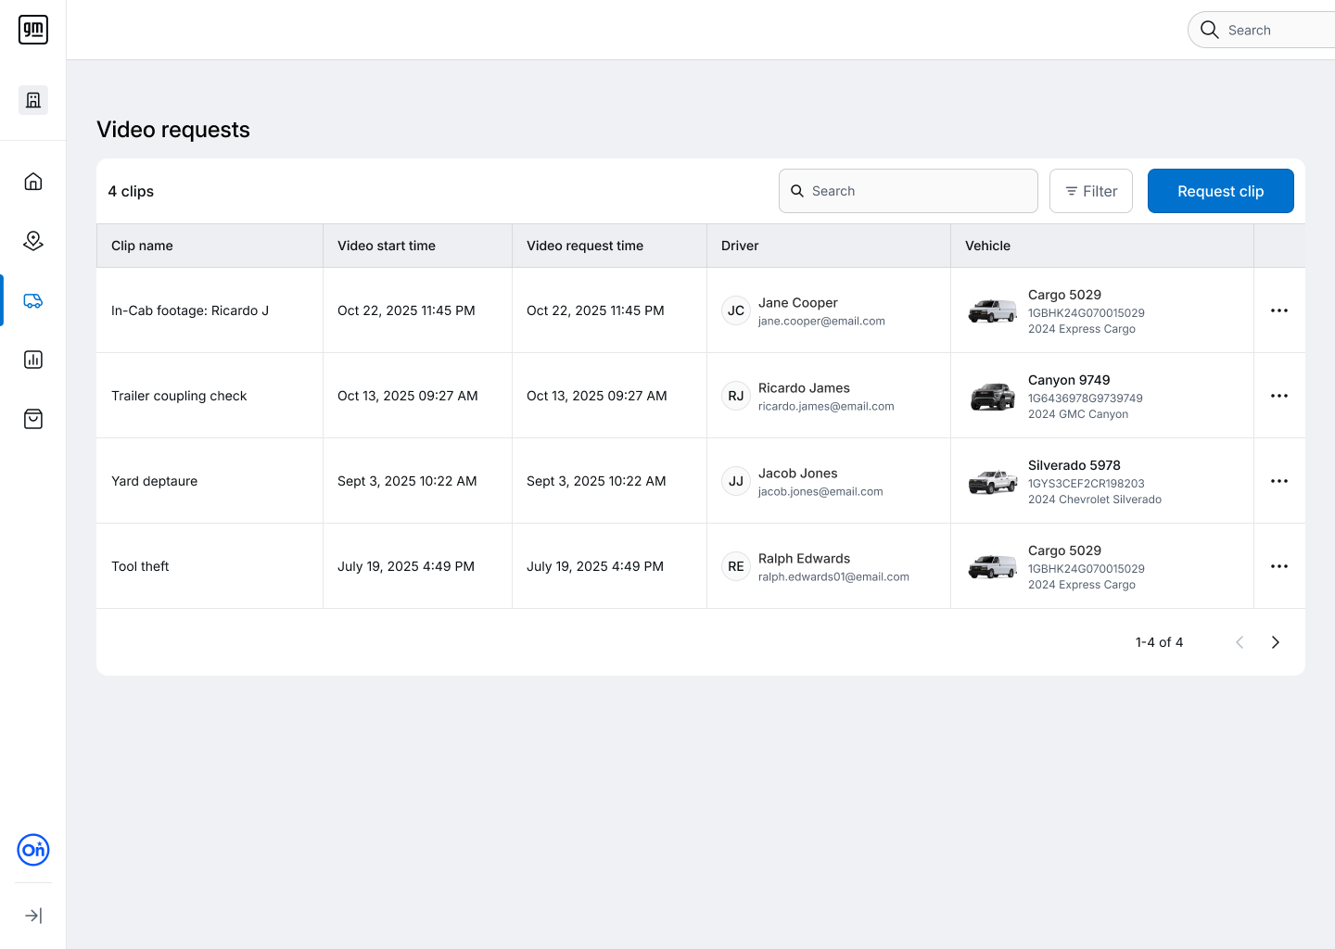Click 'Canyon 9749' vehicle name
1335x949 pixels.
[x=1069, y=380]
